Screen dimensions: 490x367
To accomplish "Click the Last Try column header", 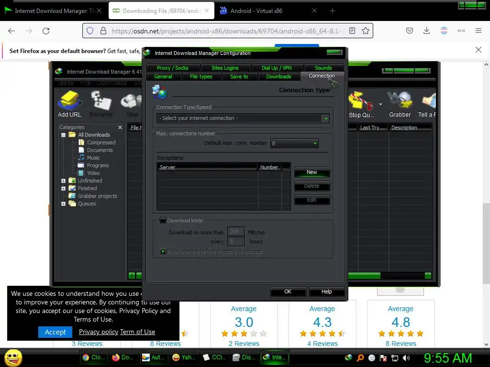I will click(372, 128).
